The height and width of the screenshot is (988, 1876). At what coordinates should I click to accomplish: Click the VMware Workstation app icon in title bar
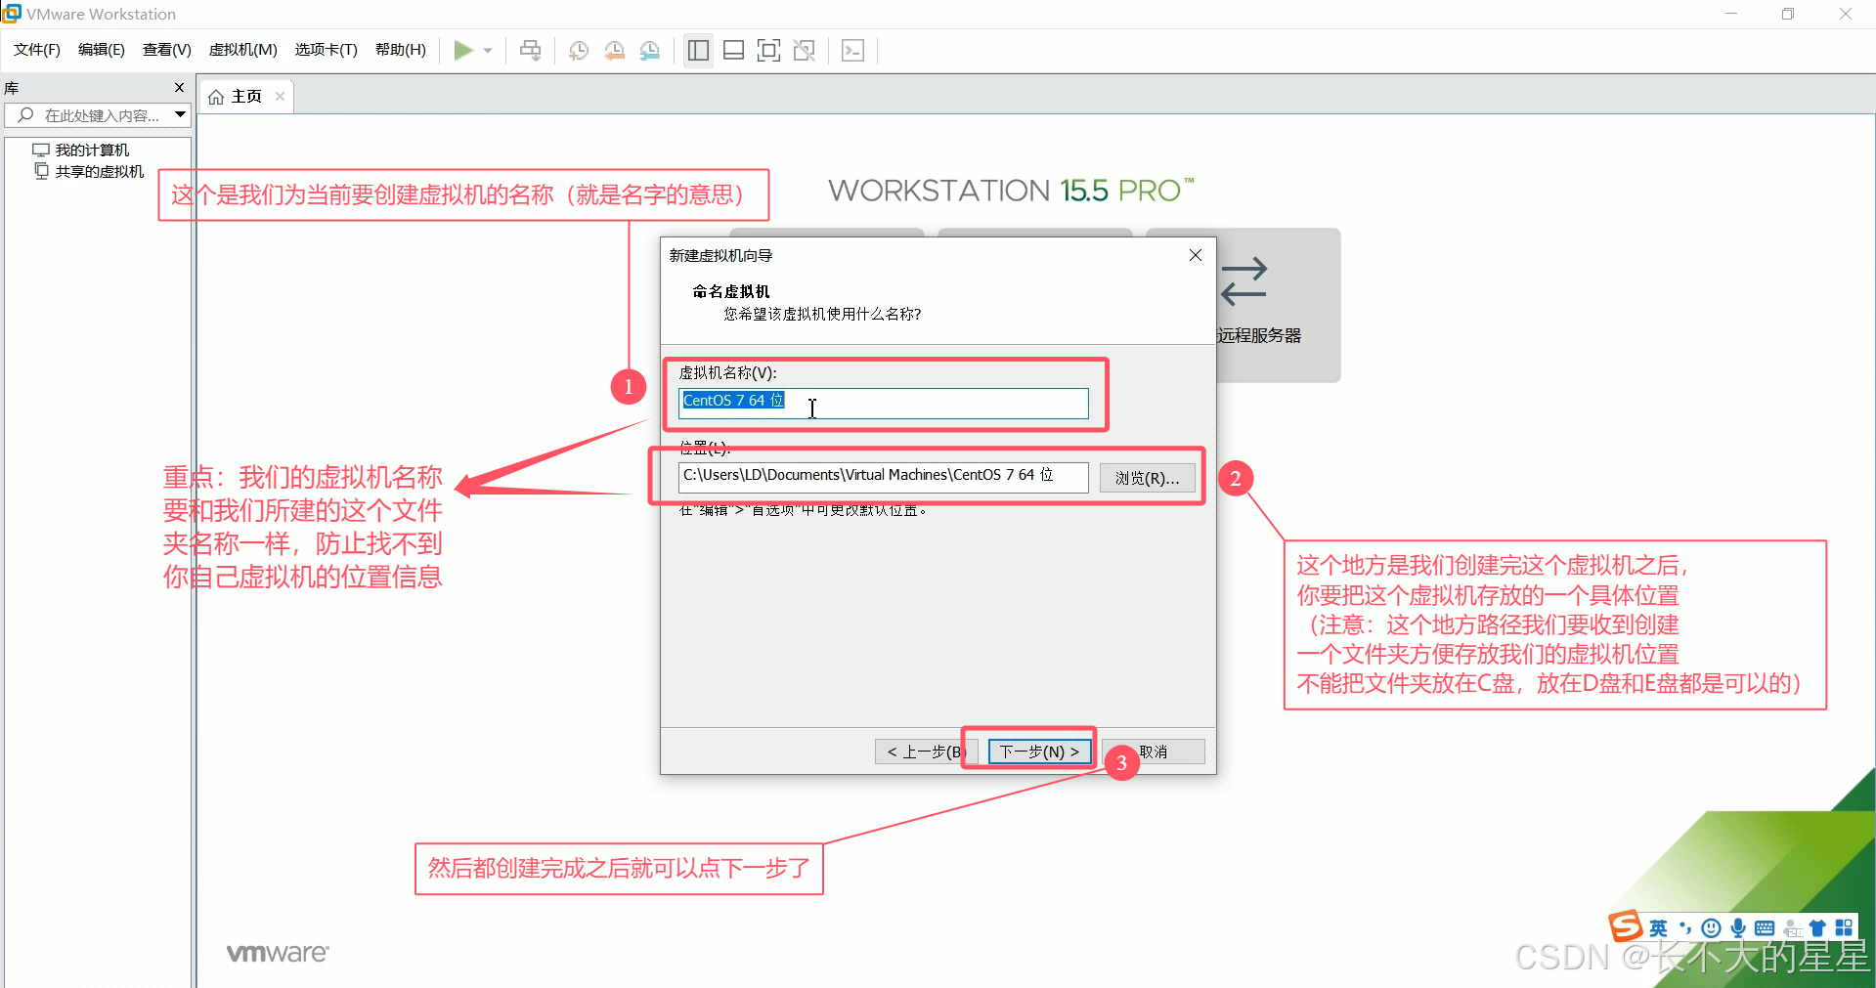(12, 14)
